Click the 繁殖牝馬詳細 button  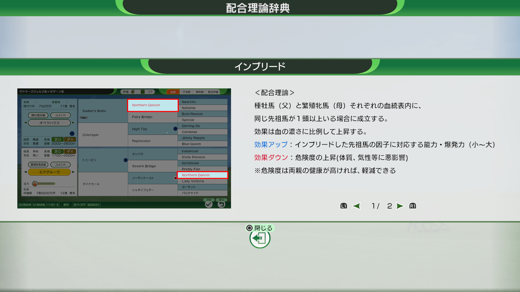[x=38, y=165]
